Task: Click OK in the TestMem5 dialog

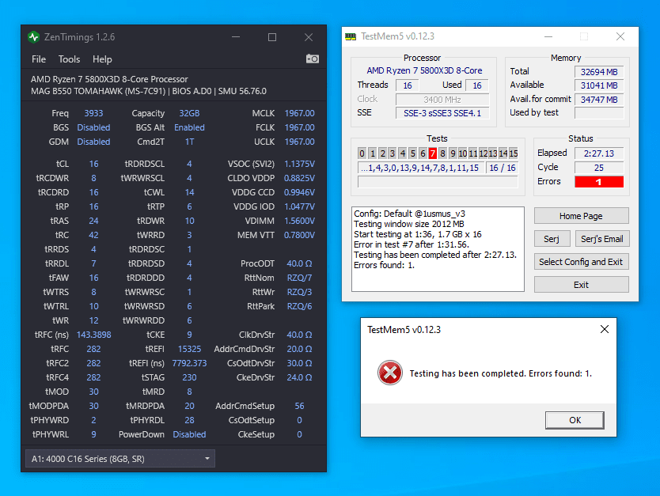Action: pos(575,420)
